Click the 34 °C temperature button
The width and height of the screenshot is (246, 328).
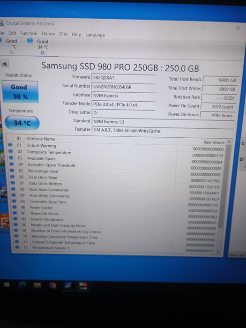point(22,123)
